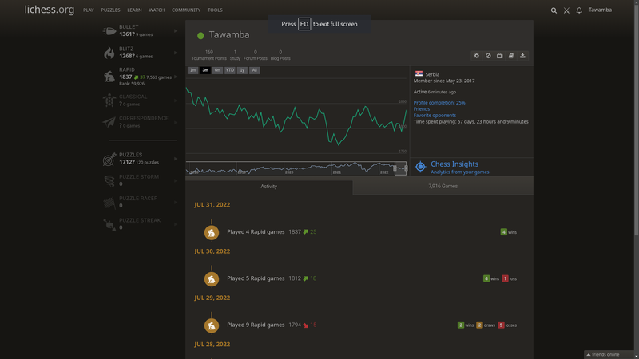The height and width of the screenshot is (359, 639).
Task: Select the All chart range
Action: [254, 70]
